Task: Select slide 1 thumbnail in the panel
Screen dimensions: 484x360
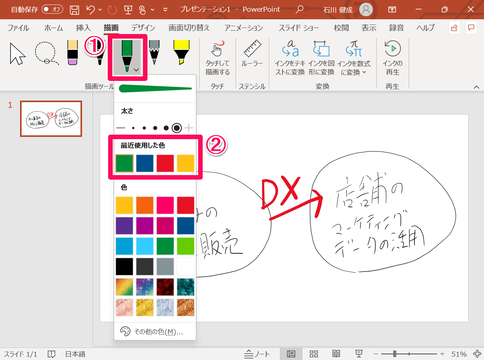Action: [x=51, y=119]
